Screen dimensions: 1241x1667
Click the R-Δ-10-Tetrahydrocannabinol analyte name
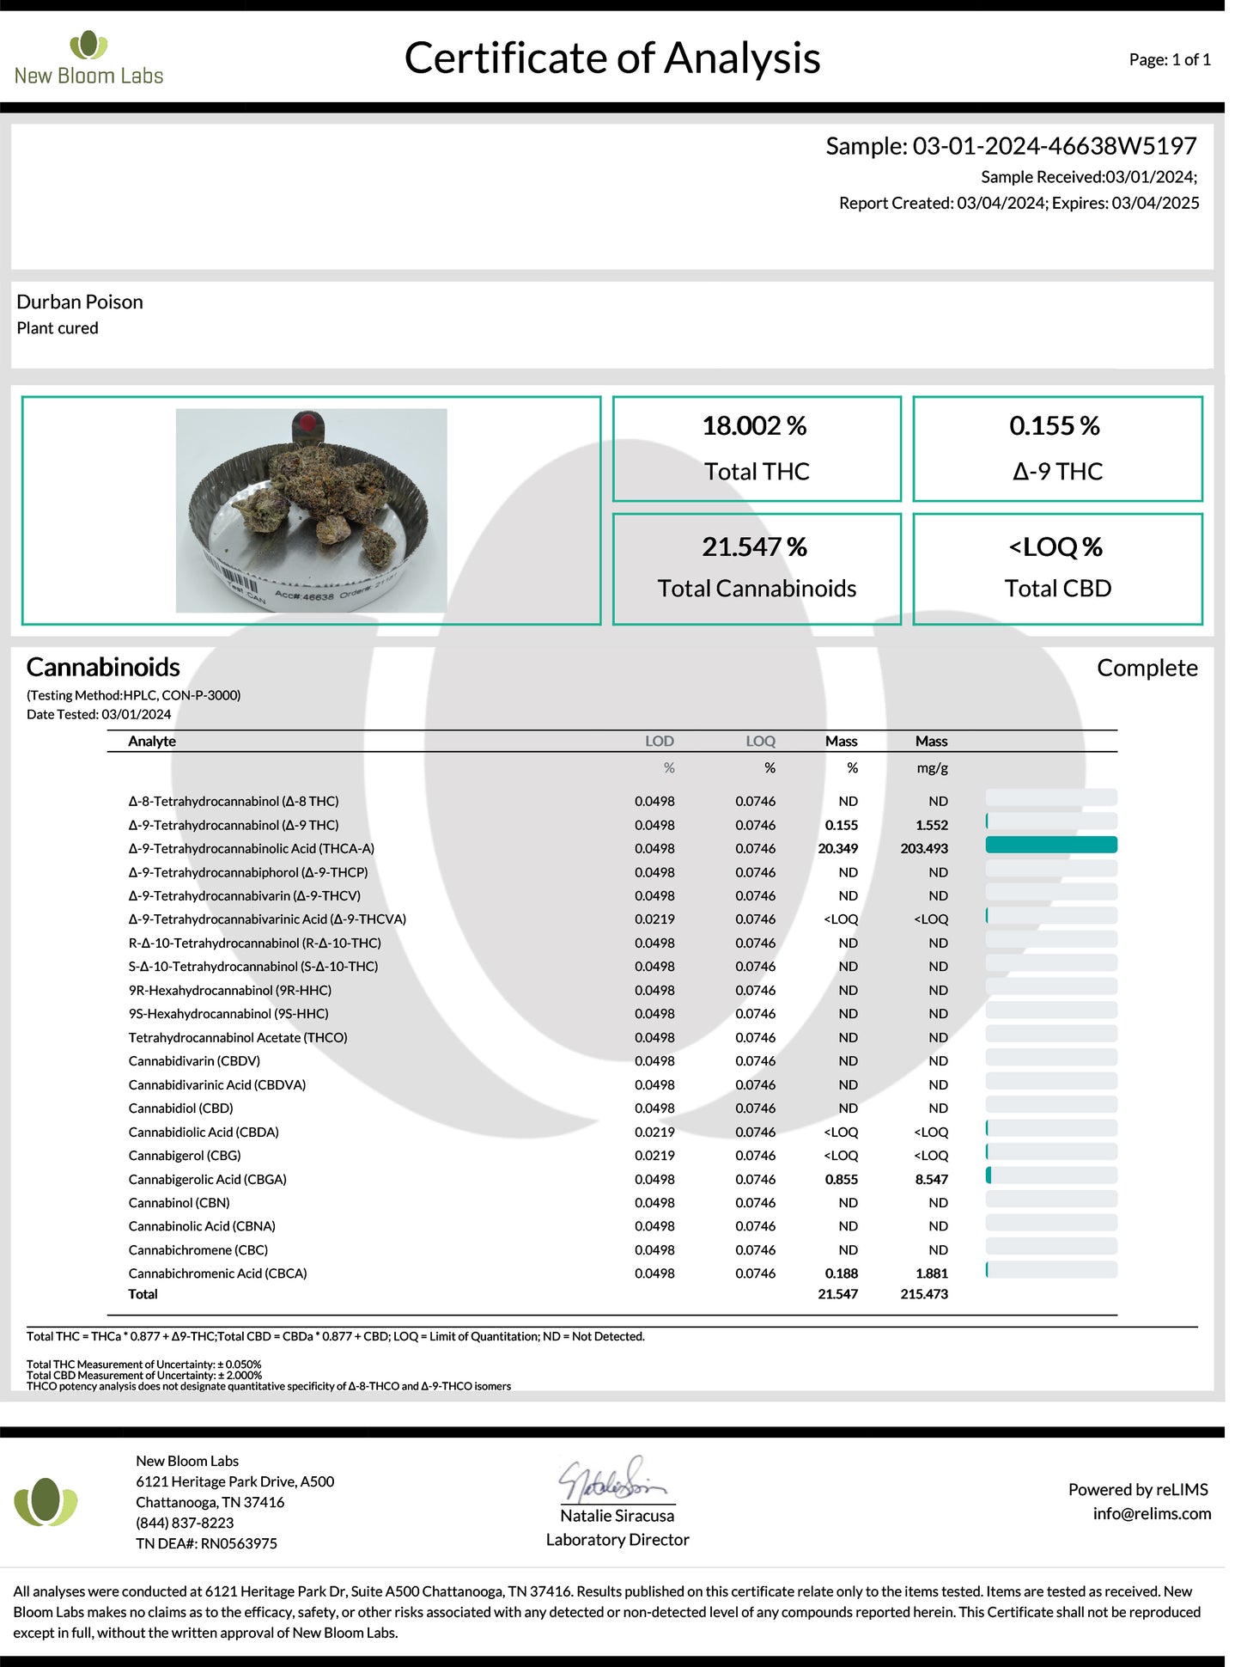click(254, 943)
